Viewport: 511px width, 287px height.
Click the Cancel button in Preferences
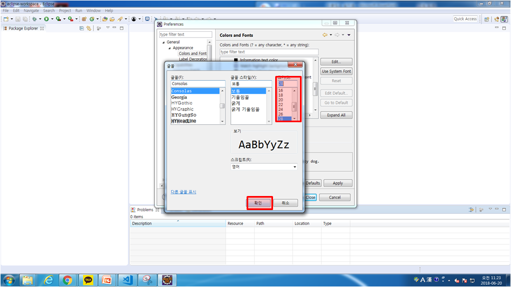click(x=335, y=197)
